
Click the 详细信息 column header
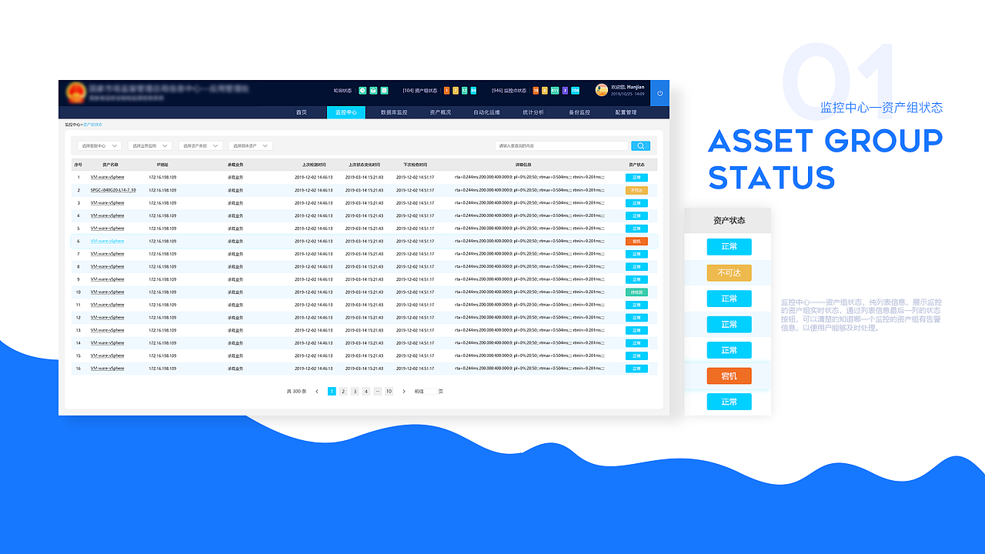tap(523, 165)
